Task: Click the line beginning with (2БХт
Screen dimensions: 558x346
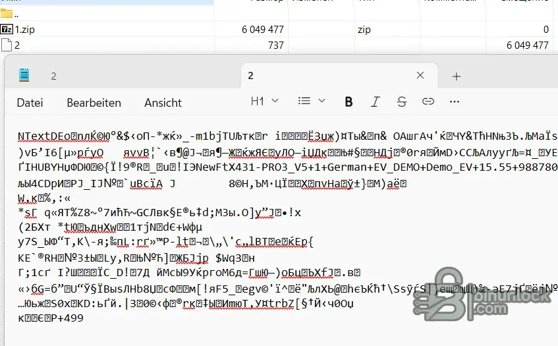Action: pos(110,227)
